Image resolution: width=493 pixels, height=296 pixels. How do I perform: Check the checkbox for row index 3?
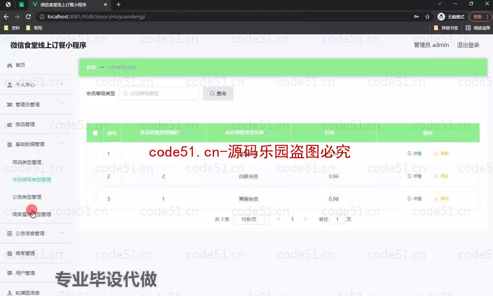94,199
